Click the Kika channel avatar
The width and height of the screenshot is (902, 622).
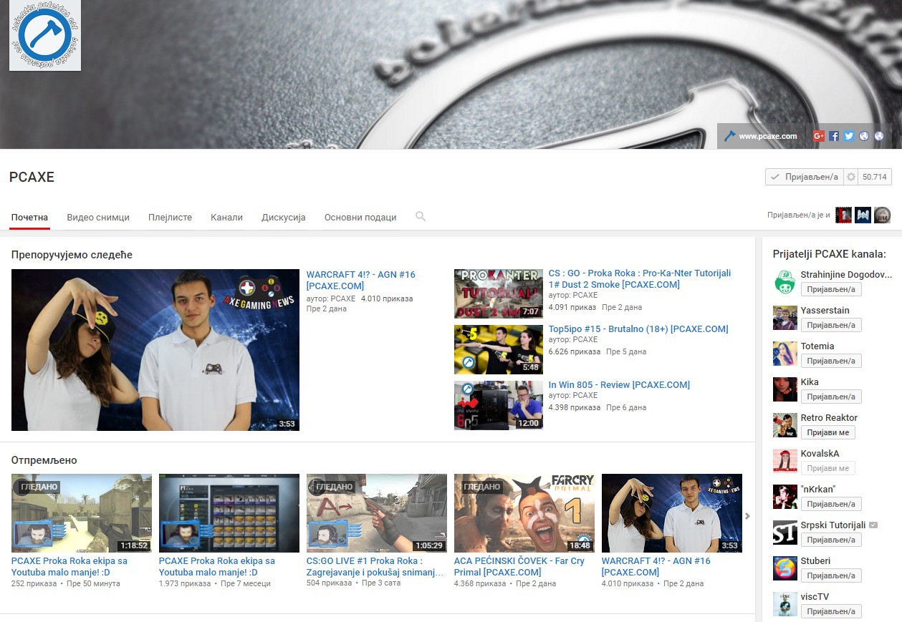point(785,389)
